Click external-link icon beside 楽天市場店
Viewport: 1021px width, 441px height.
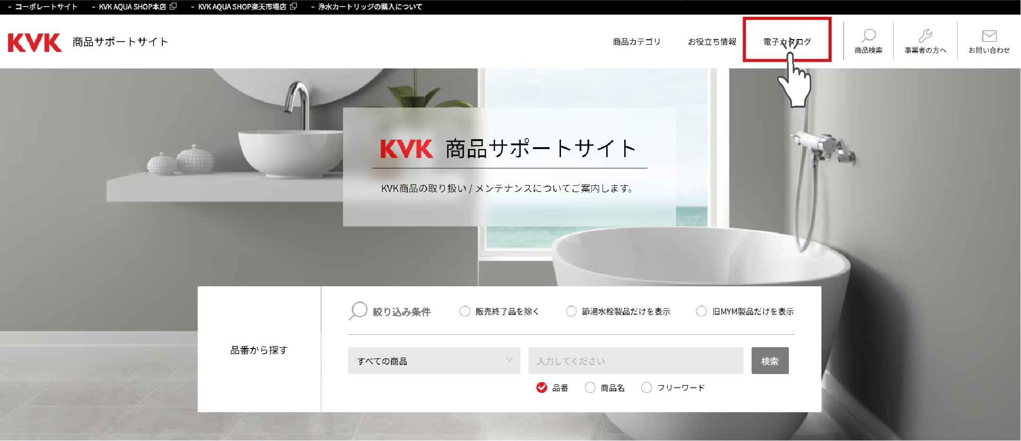[293, 7]
